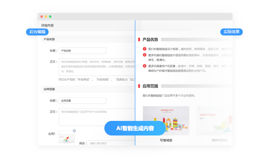Focus the 正文 text area under 应用范围
Screen dimensions: 255x159
click(x=96, y=117)
